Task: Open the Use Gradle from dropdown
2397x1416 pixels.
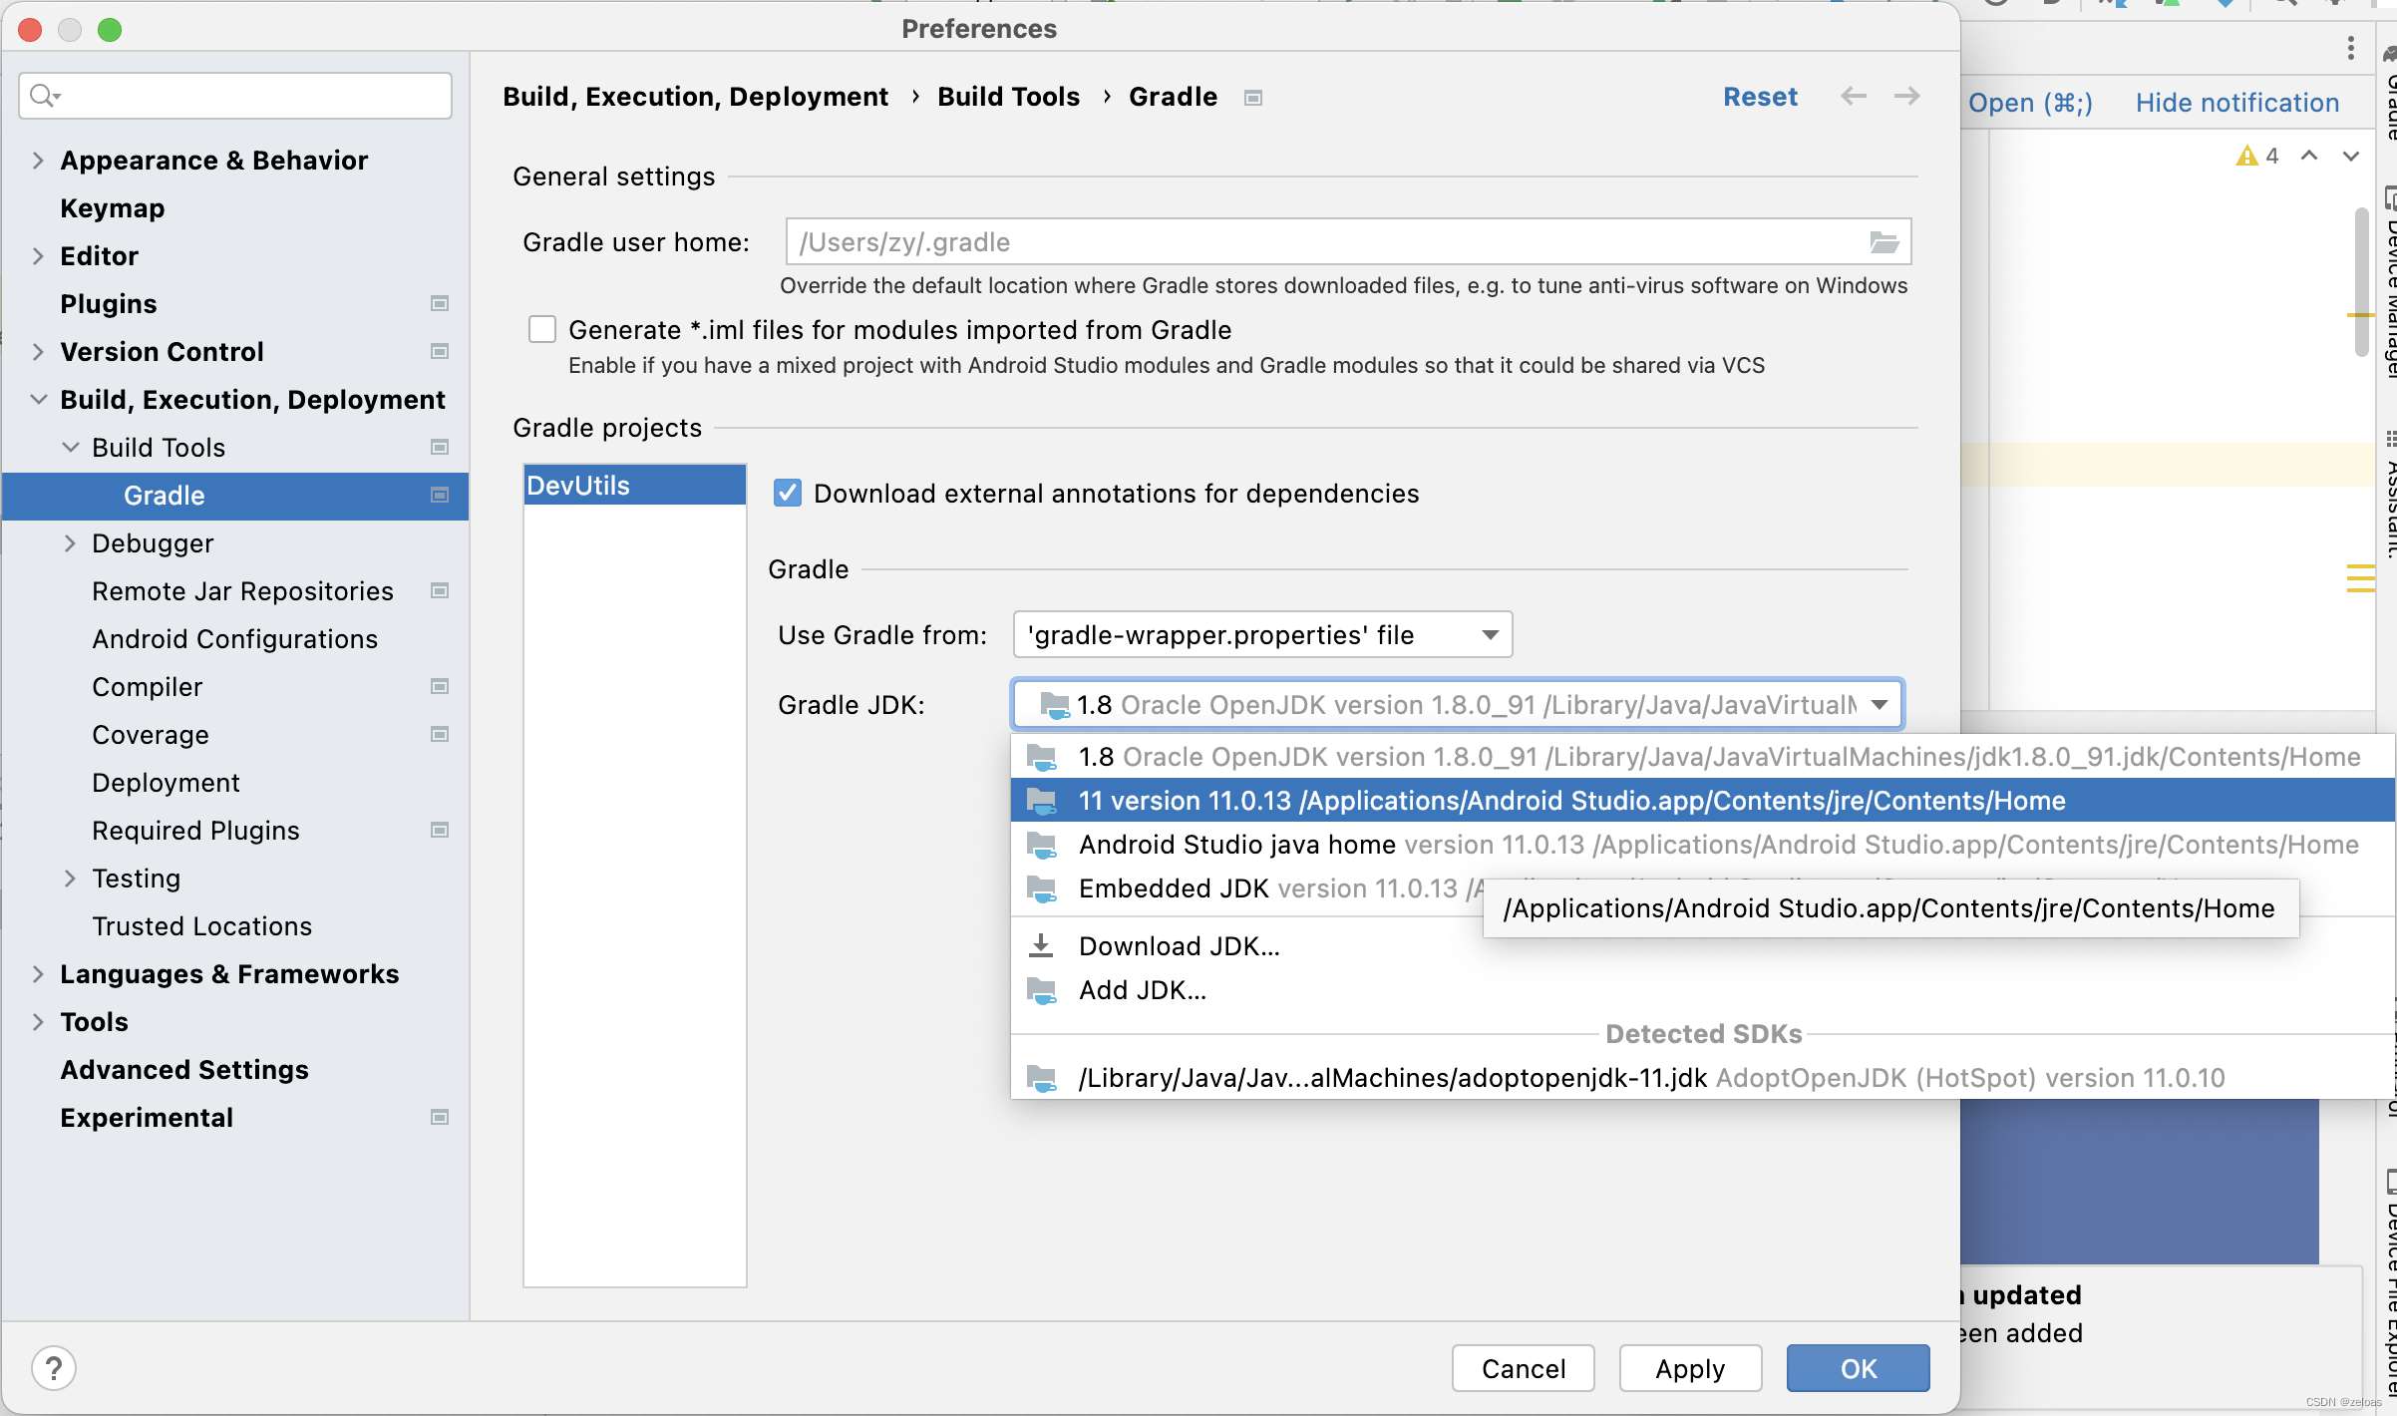Action: (x=1262, y=634)
